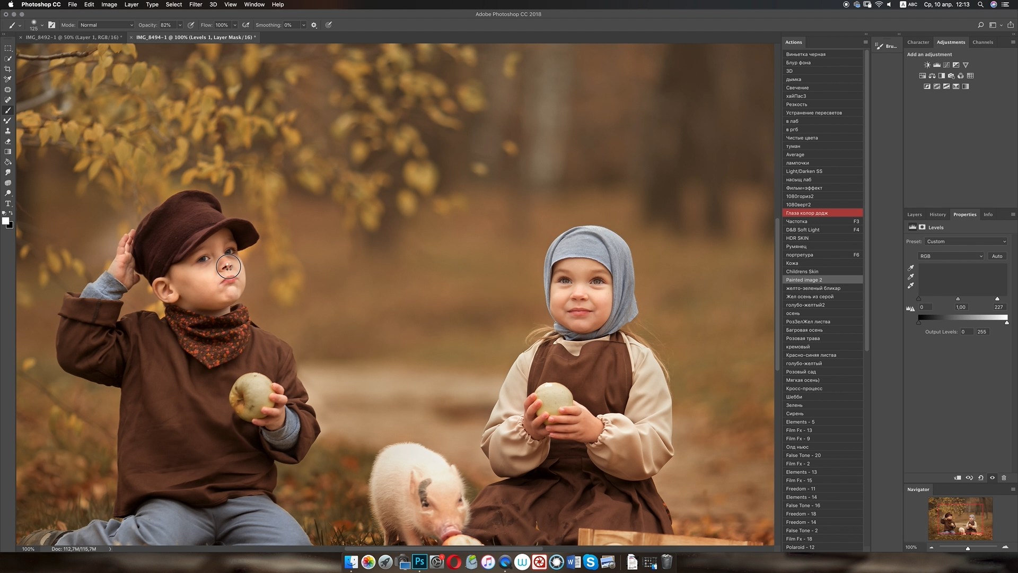Add a Curves adjustment layer
Screen dimensions: 1018x573
pyautogui.click(x=946, y=65)
